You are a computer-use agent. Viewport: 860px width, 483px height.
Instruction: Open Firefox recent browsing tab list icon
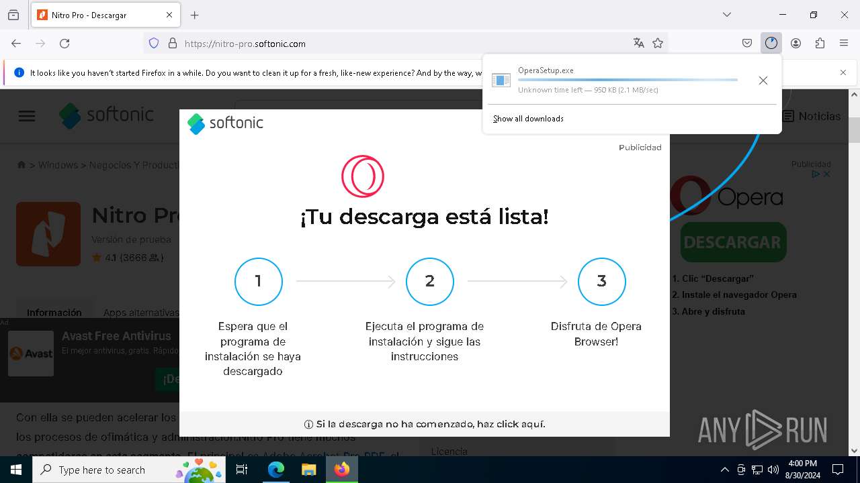point(13,15)
